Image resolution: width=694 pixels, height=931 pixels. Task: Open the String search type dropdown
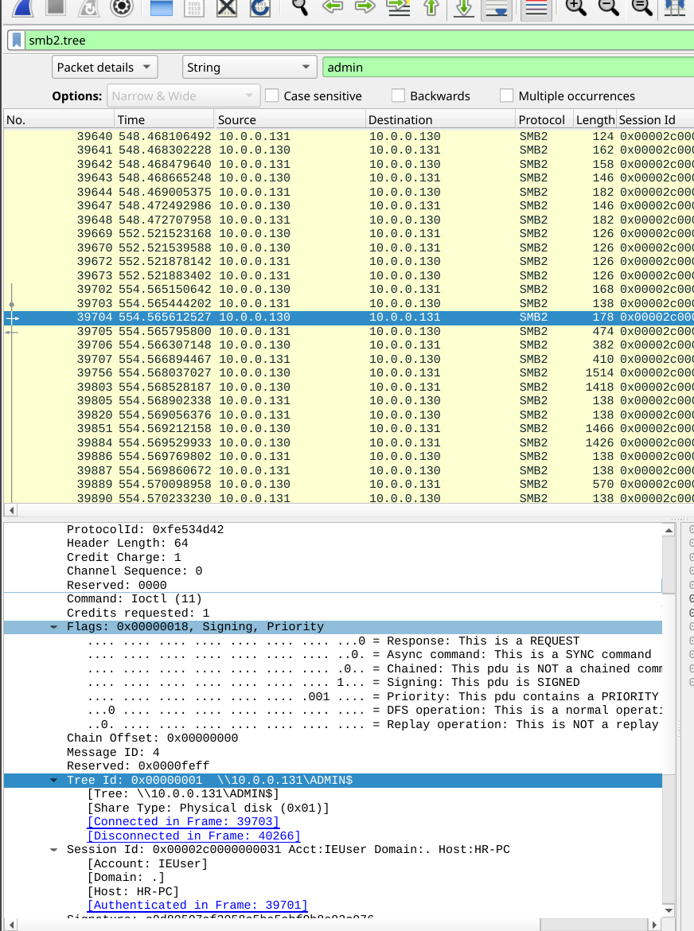[249, 68]
